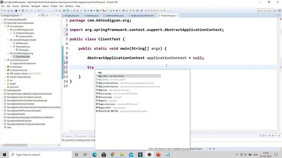This screenshot has height=158, width=282.
Task: Click the Save All toolbar icon
Action: pos(12,11)
